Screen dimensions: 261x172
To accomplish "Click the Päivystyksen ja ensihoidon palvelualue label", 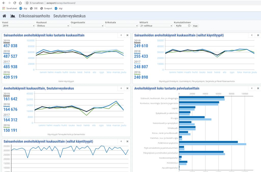I will coord(161,153).
